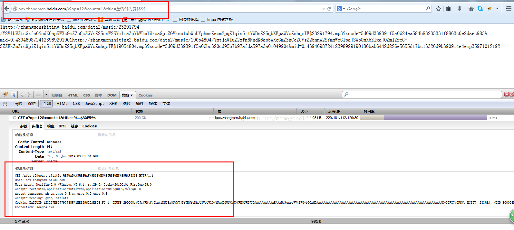
Task: Click the request timeline bar
Action: point(423,118)
